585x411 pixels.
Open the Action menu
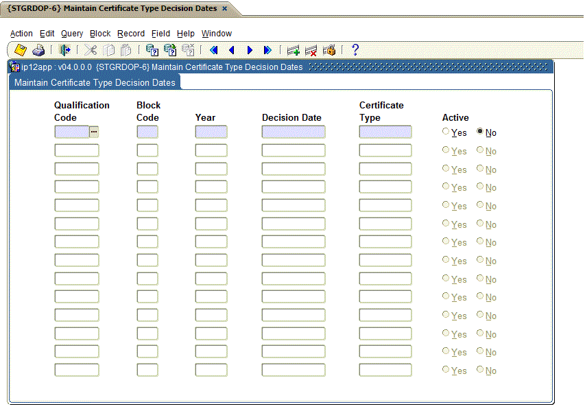point(21,34)
